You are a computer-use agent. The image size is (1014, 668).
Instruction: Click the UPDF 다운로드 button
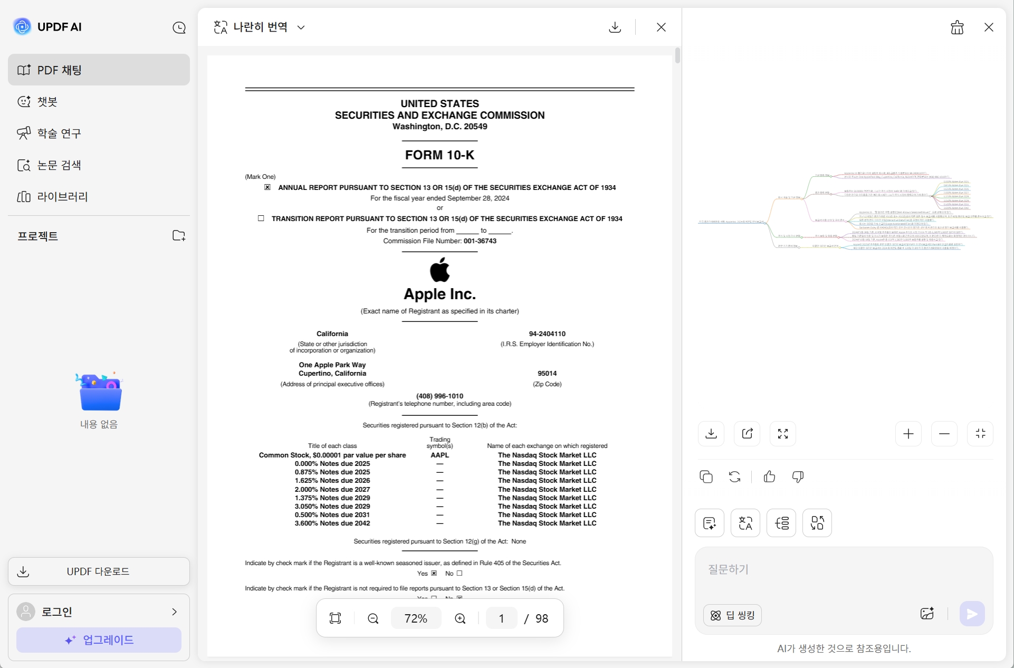coord(98,571)
